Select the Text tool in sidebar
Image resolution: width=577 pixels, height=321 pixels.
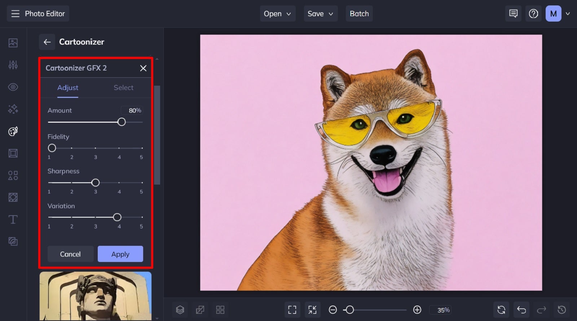click(13, 220)
